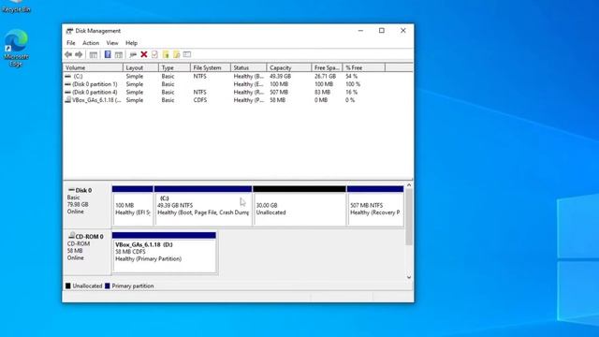
Task: Select the 507 MB NTFS Recovery partition block
Action: [x=375, y=206]
